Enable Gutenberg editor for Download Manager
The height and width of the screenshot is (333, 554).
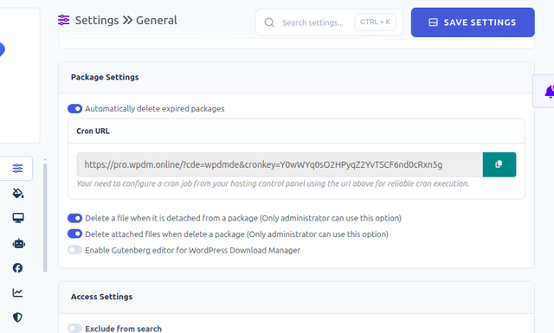pos(75,250)
